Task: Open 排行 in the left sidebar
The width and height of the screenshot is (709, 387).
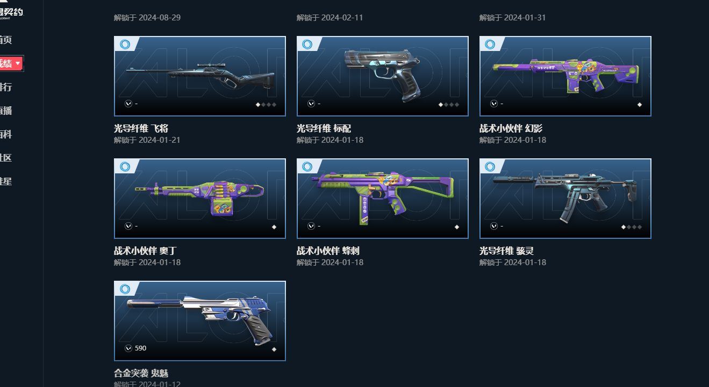Action: pyautogui.click(x=6, y=87)
